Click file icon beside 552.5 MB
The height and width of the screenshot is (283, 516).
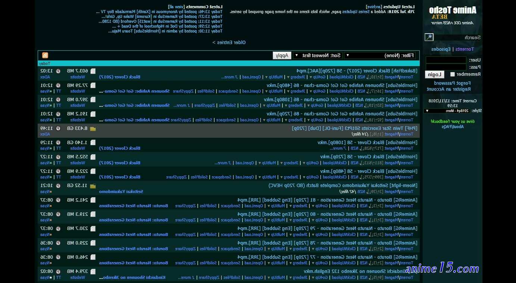pos(93,157)
